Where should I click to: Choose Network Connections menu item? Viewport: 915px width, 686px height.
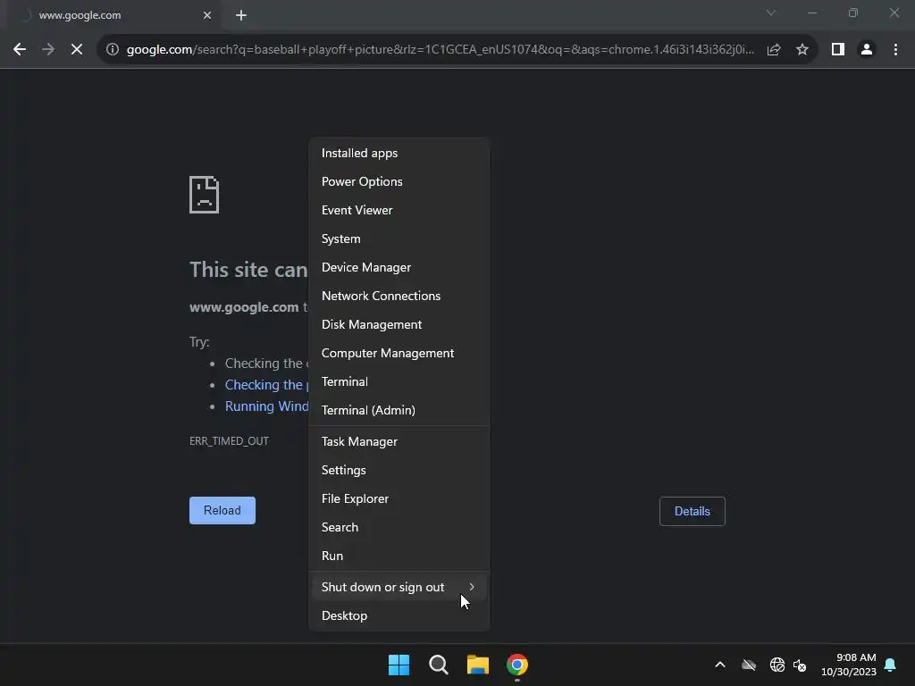coord(399,296)
